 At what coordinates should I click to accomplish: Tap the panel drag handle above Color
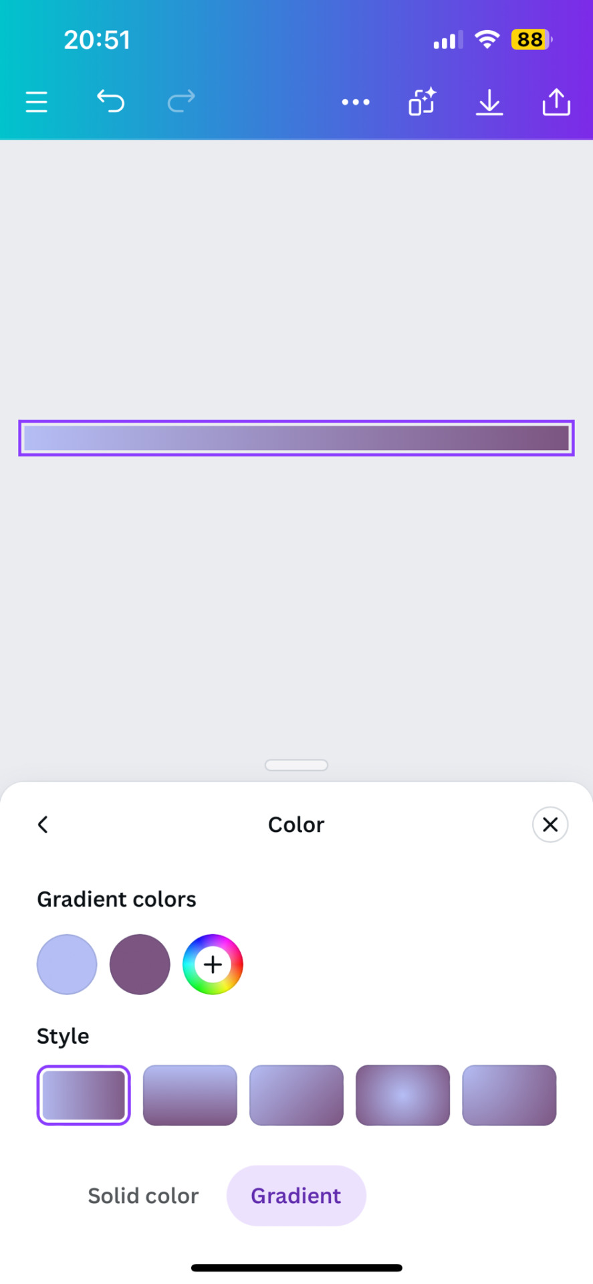coord(296,765)
